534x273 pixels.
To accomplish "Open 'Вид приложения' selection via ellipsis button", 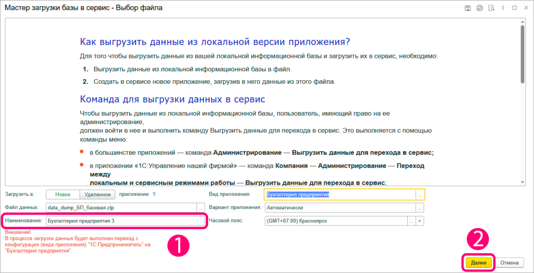I will [x=420, y=195].
